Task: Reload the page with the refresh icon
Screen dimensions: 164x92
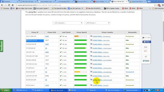Action: click(9, 5)
